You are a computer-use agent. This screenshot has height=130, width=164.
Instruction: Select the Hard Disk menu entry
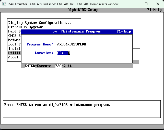[x=15, y=31]
